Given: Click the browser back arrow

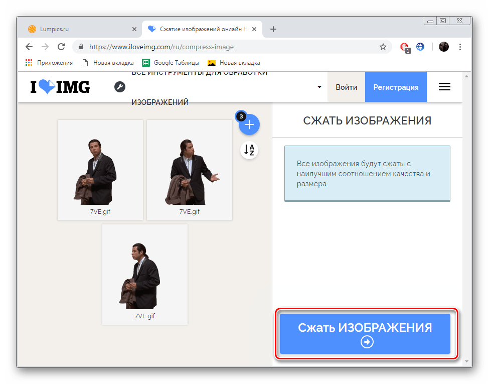Looking at the screenshot, I should click(29, 47).
